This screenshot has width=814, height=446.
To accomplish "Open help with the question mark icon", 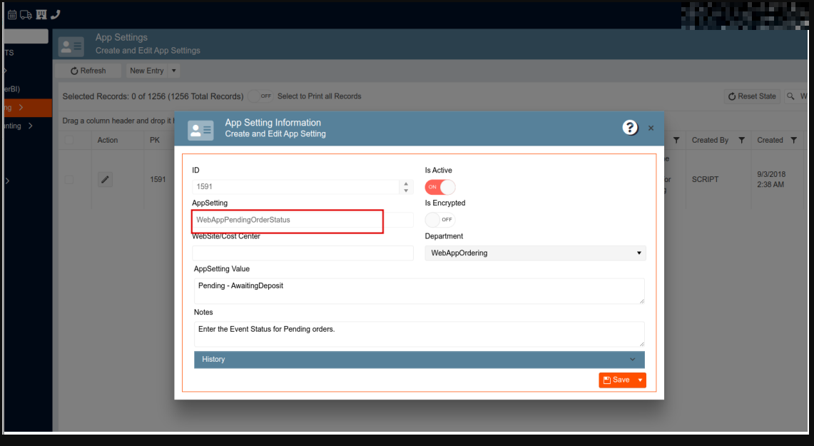I will [629, 128].
